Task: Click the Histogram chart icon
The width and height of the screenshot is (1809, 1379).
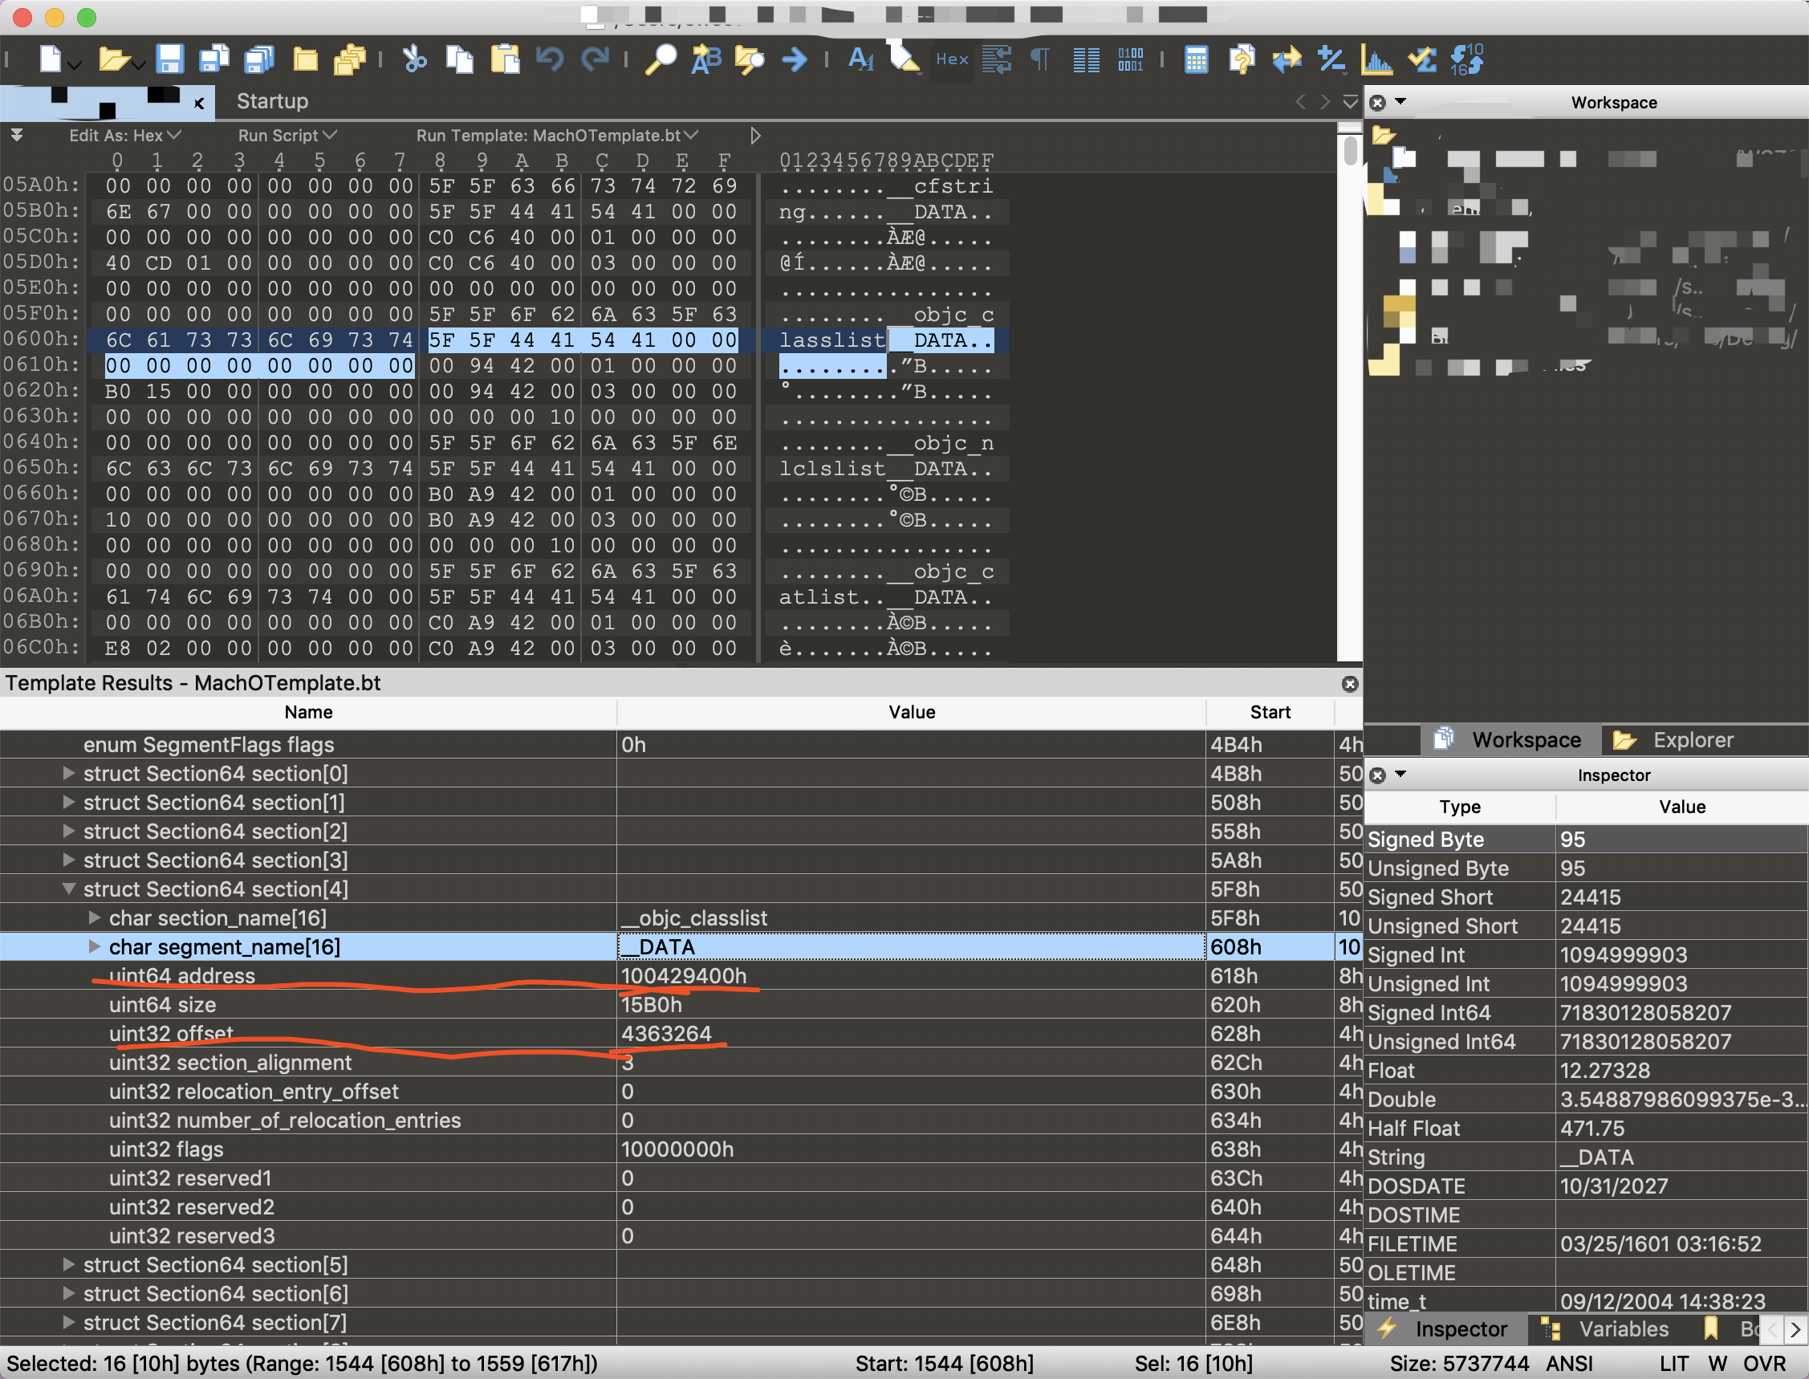Action: point(1376,59)
